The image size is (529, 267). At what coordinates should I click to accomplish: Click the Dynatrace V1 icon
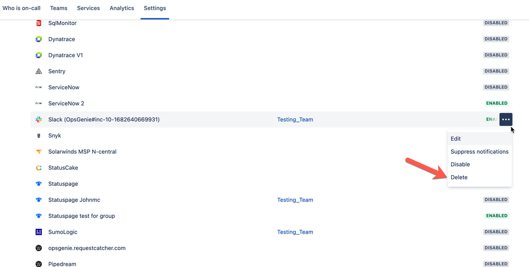39,55
